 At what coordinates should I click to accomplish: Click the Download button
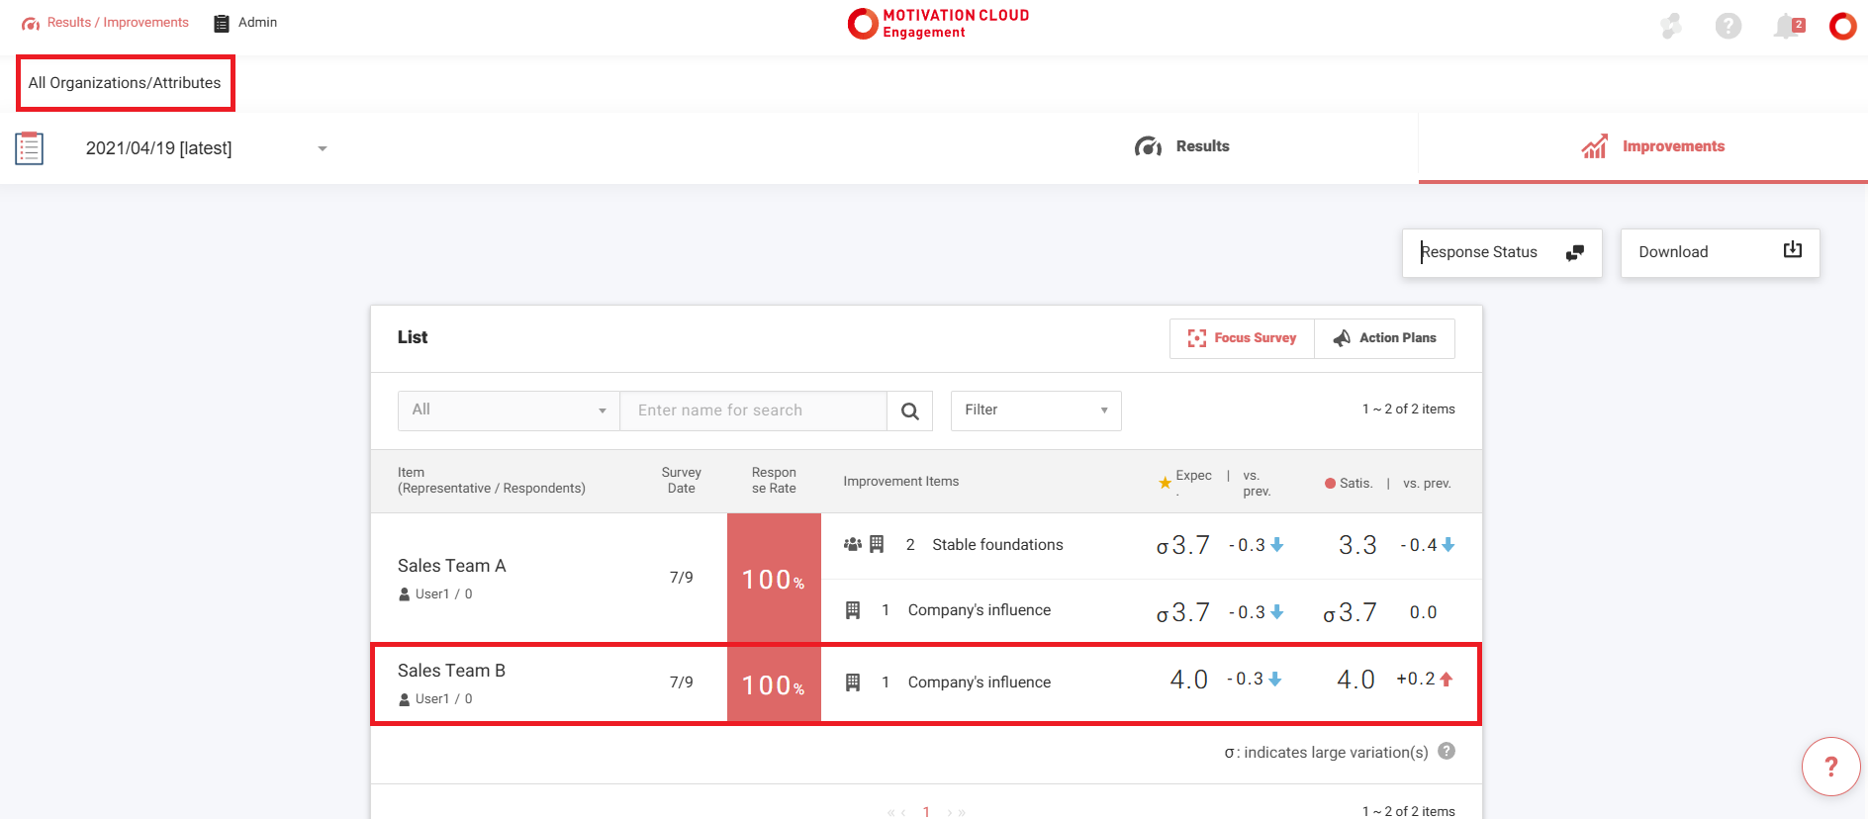pyautogui.click(x=1719, y=252)
